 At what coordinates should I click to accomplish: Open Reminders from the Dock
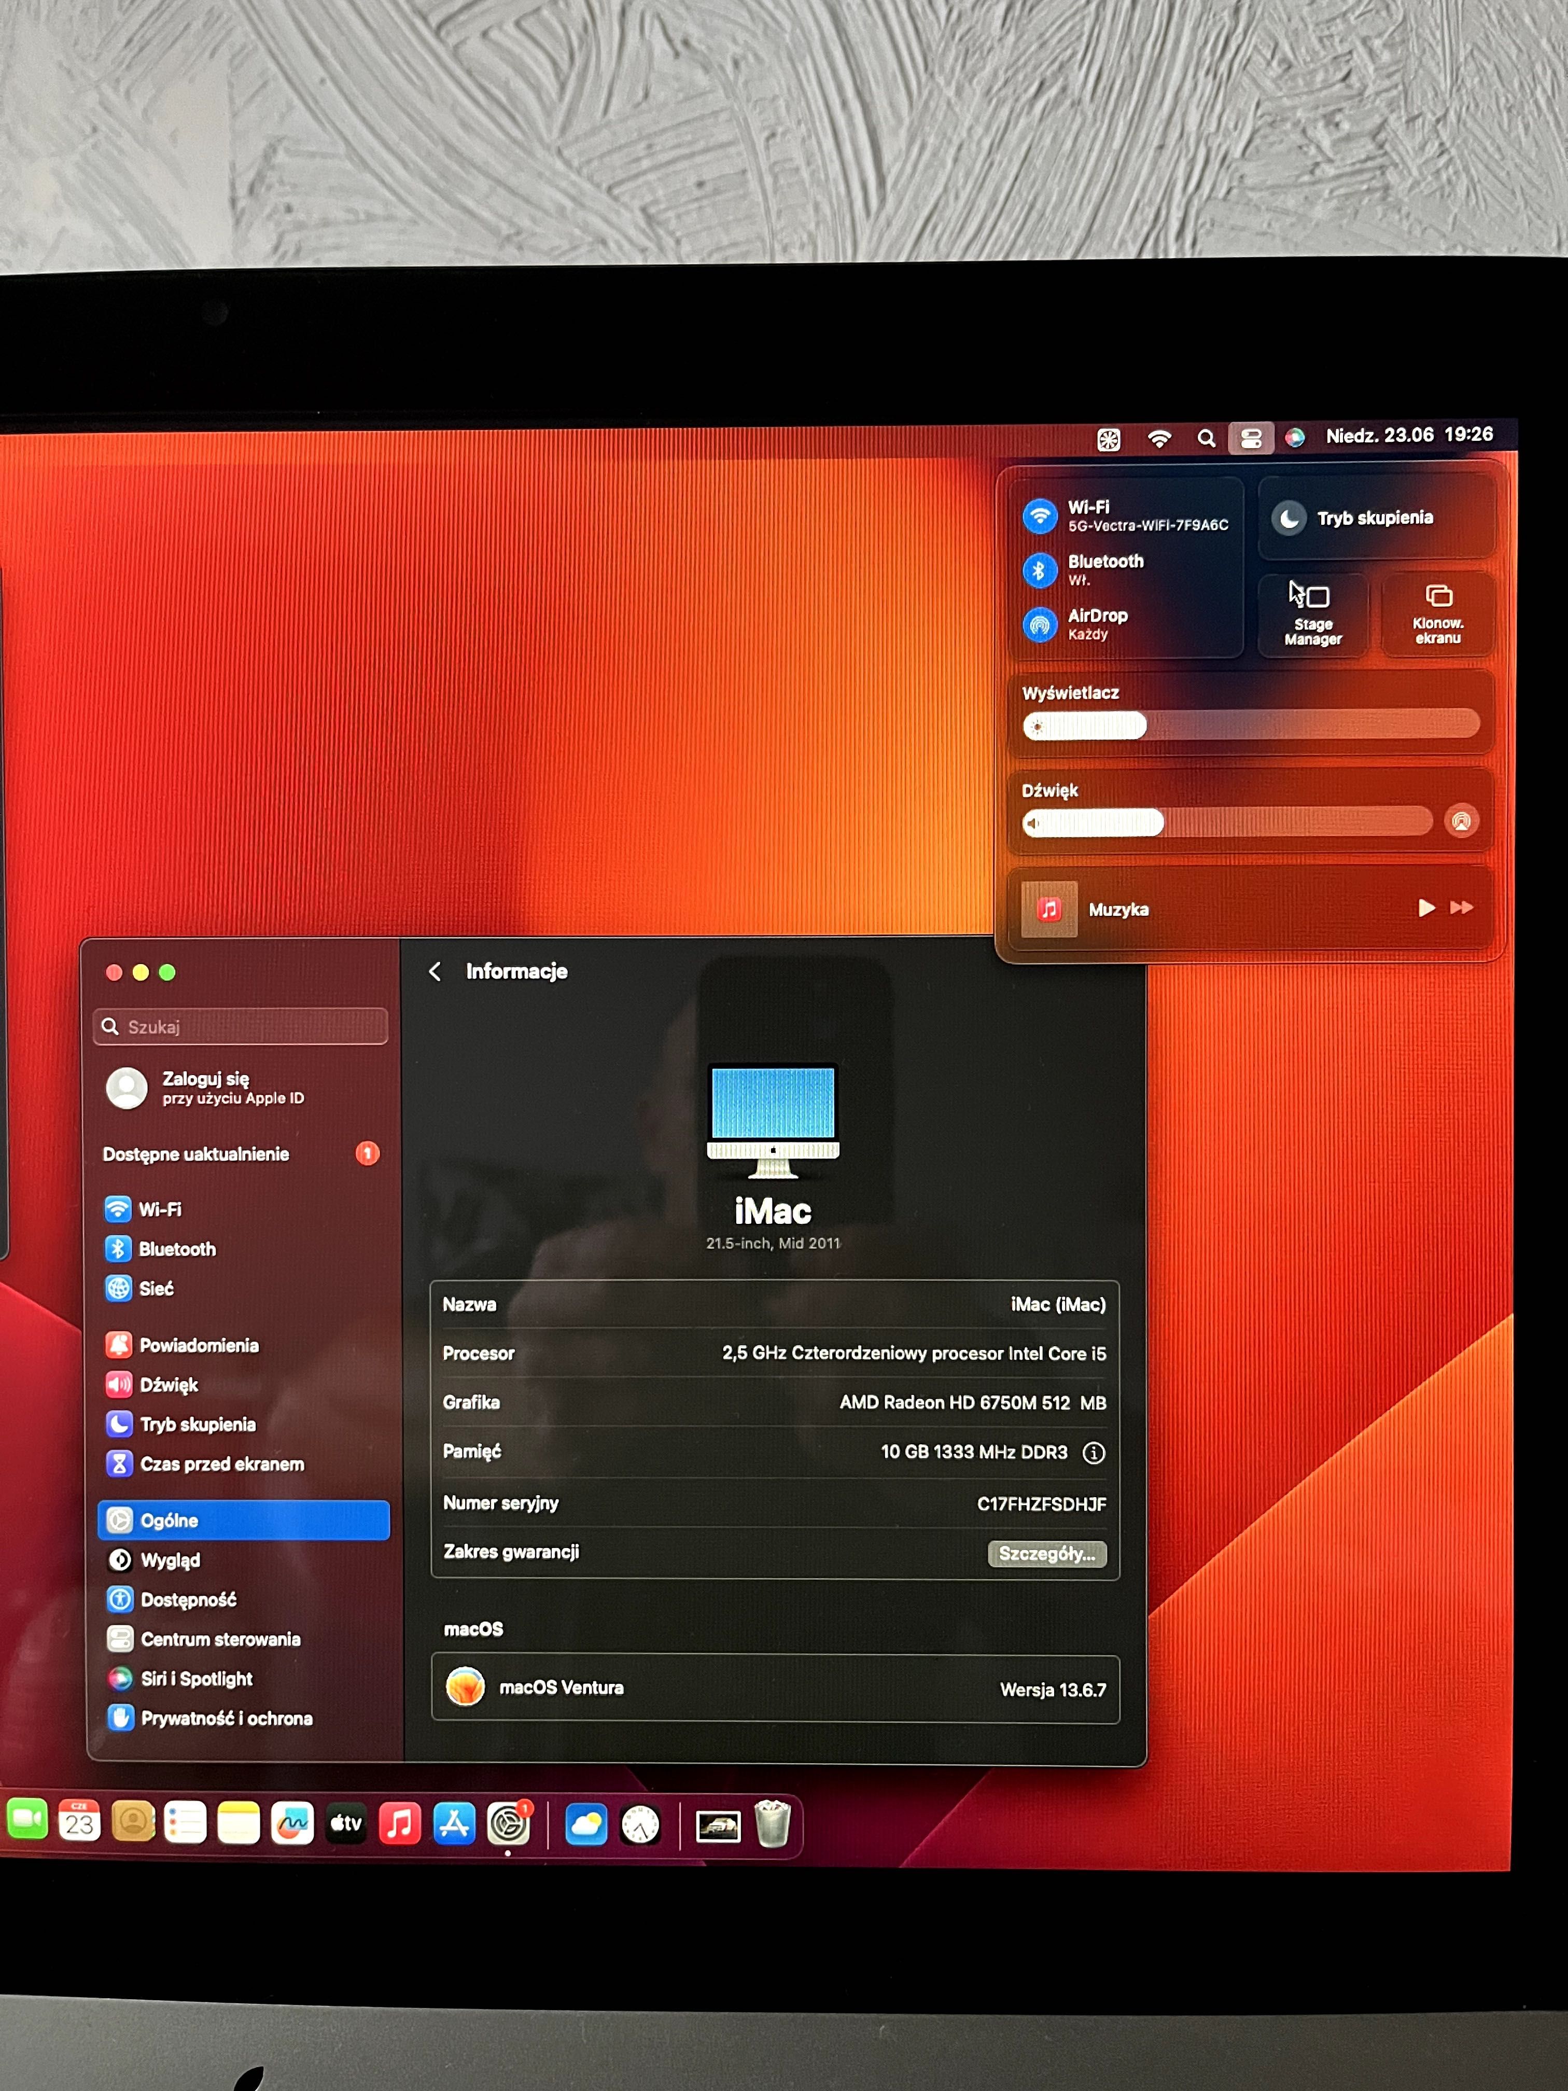[185, 1822]
